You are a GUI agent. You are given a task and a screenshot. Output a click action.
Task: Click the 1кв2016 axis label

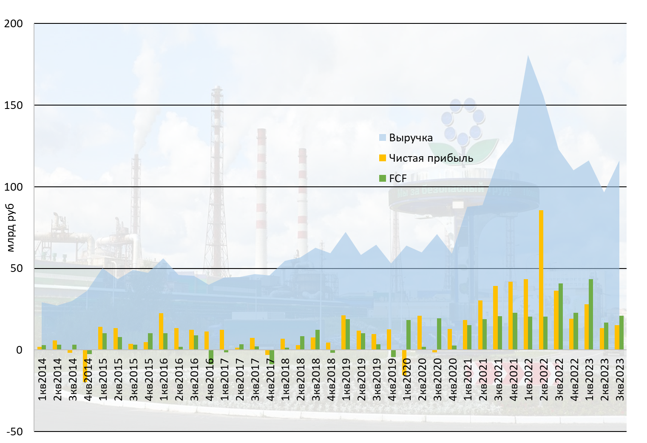coord(164,379)
